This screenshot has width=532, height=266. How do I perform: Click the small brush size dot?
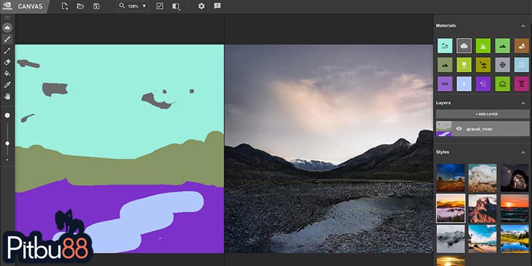coord(7,160)
